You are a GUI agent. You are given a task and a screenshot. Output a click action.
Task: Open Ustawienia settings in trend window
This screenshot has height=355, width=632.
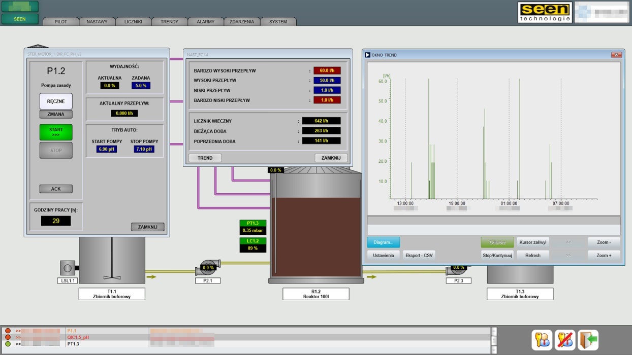pyautogui.click(x=383, y=255)
